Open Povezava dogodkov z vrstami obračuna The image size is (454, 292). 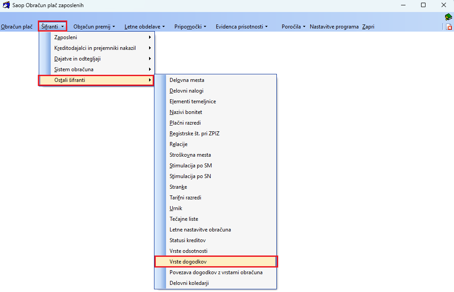tap(215, 272)
